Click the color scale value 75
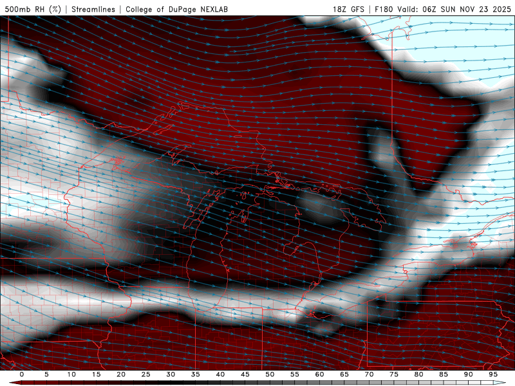The width and height of the screenshot is (515, 386). [394, 374]
